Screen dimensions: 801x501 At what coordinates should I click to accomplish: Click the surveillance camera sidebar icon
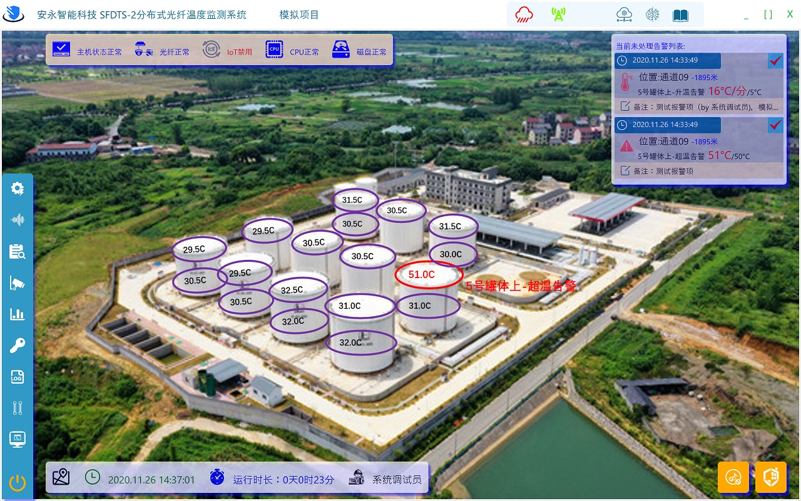[17, 283]
